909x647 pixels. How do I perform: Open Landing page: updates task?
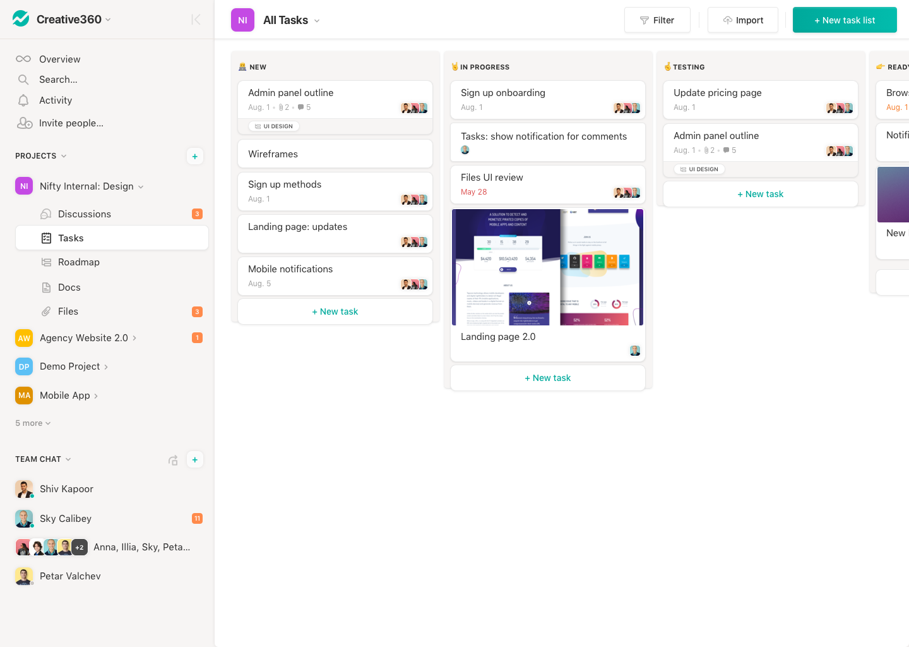tap(335, 234)
